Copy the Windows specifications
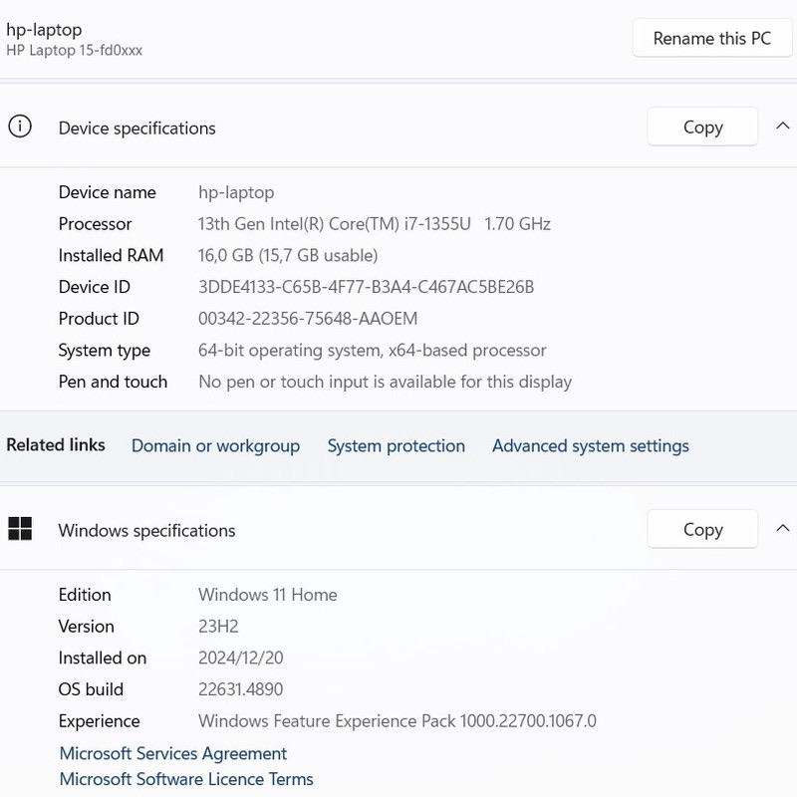Screen dimensions: 797x797 [x=702, y=529]
